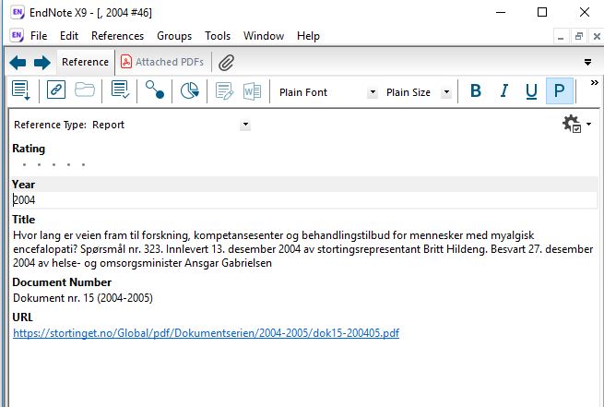Go to previous reference with back arrow
The image size is (604, 407).
pos(18,63)
